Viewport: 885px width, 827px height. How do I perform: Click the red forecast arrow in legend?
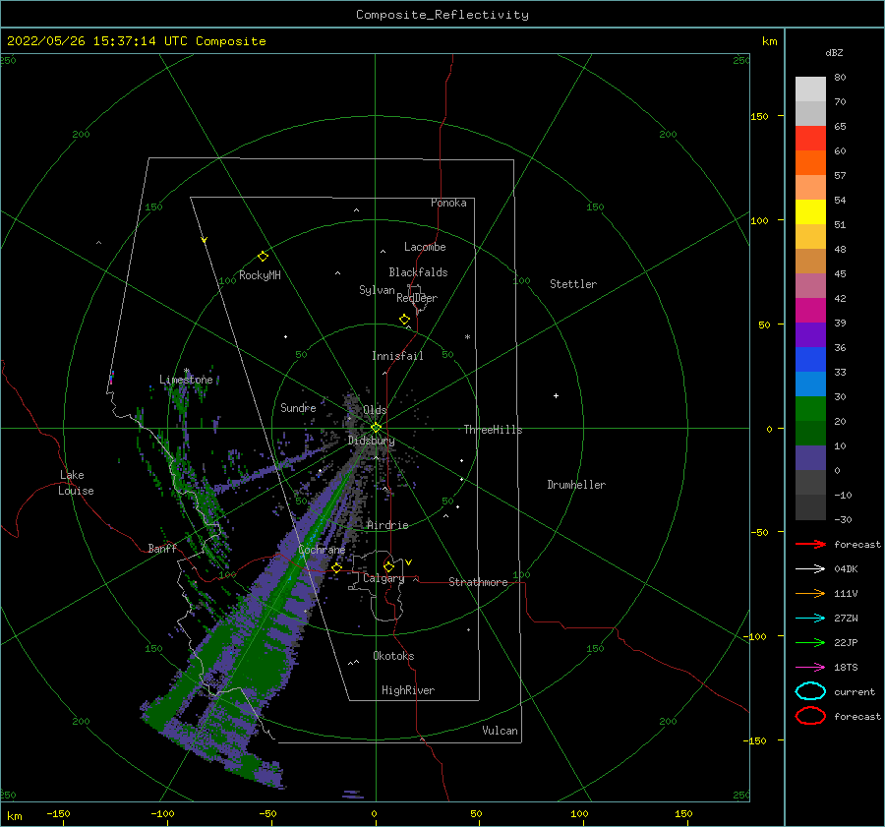pos(810,544)
